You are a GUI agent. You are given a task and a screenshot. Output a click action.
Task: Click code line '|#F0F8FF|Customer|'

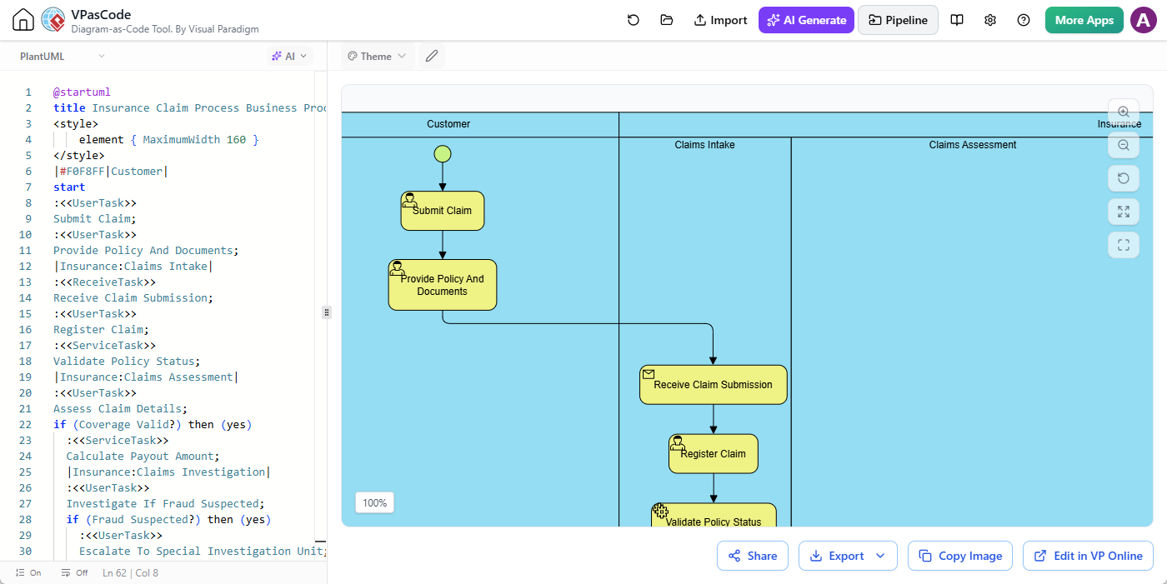tap(111, 172)
